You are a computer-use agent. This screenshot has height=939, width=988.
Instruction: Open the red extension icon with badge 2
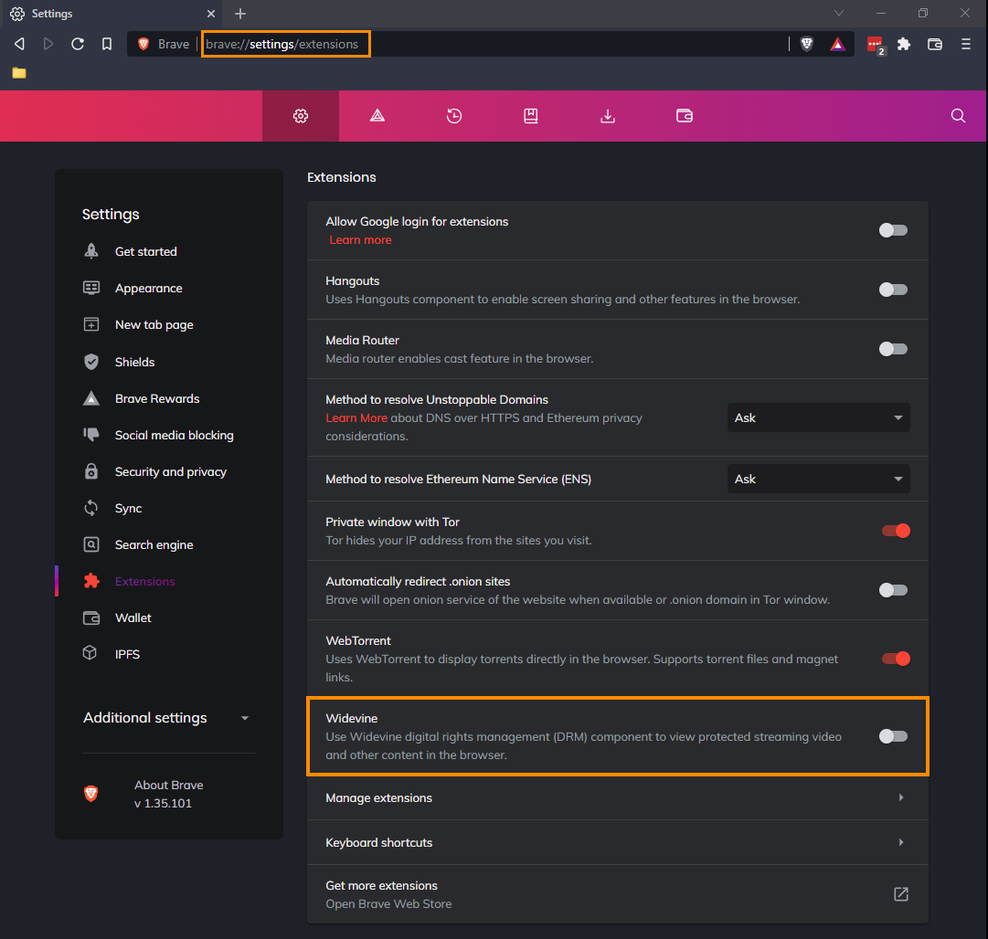pyautogui.click(x=876, y=45)
